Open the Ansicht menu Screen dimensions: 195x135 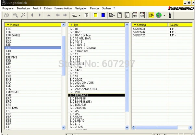tap(37, 8)
